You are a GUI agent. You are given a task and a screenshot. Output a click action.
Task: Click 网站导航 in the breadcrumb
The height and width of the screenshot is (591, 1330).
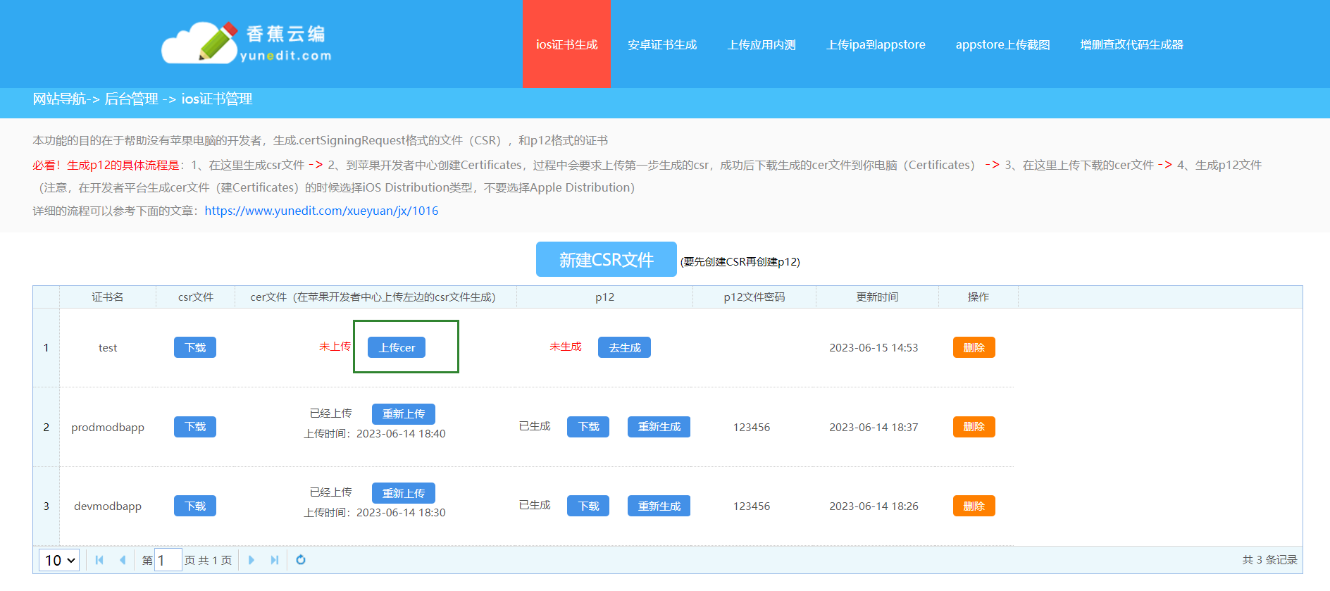(x=59, y=99)
